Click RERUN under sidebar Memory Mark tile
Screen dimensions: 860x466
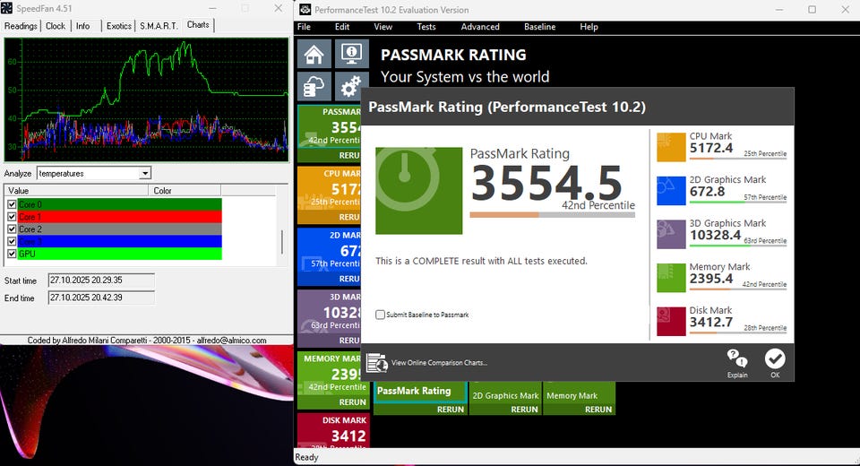pos(353,402)
